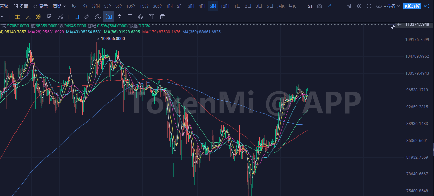Screen dimensions: 434x196
Task: Toggle the candlestick chart style icon
Action: [108, 17]
